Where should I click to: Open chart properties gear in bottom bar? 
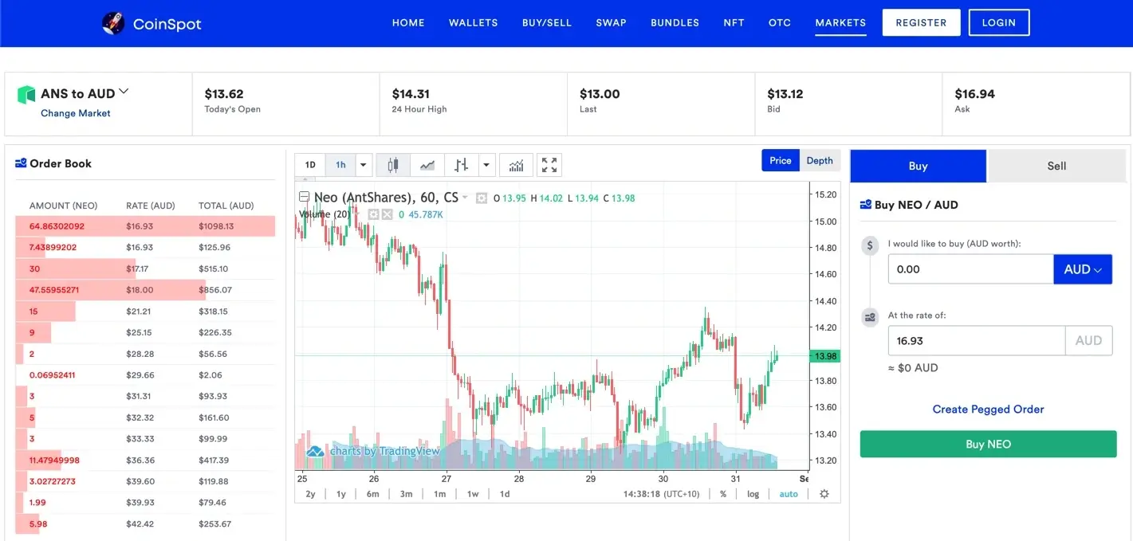[x=824, y=494]
